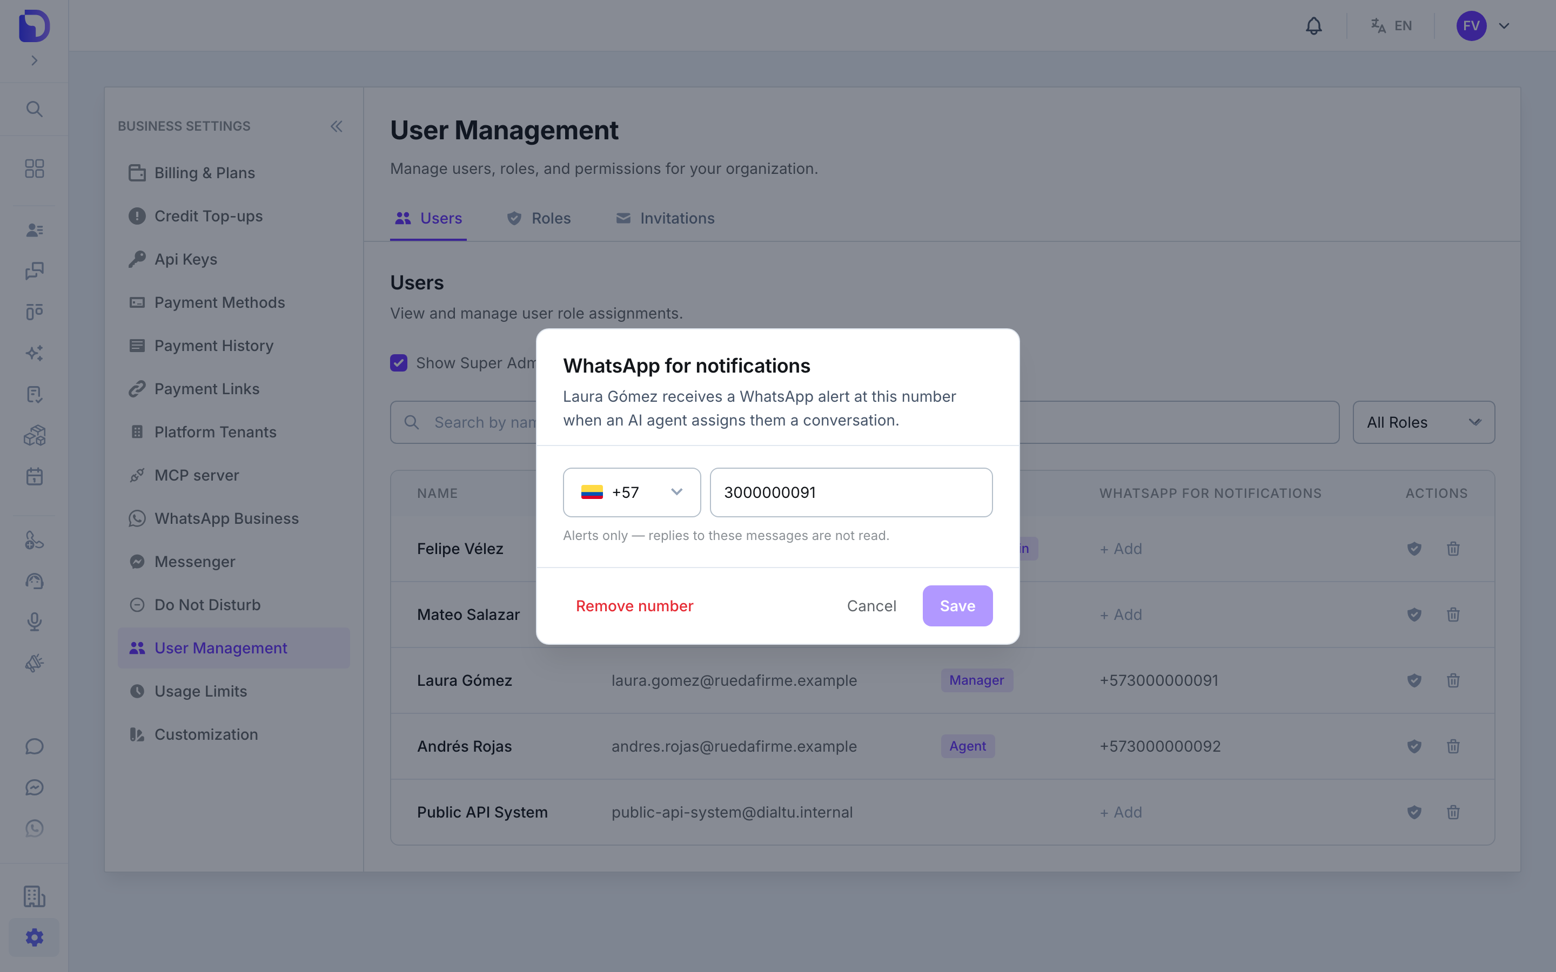The image size is (1556, 972).
Task: Click the Save button
Action: pyautogui.click(x=957, y=605)
